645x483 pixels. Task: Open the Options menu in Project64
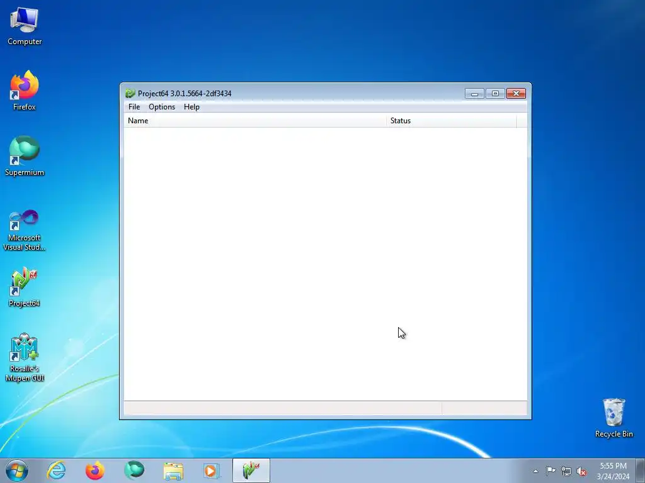point(162,107)
